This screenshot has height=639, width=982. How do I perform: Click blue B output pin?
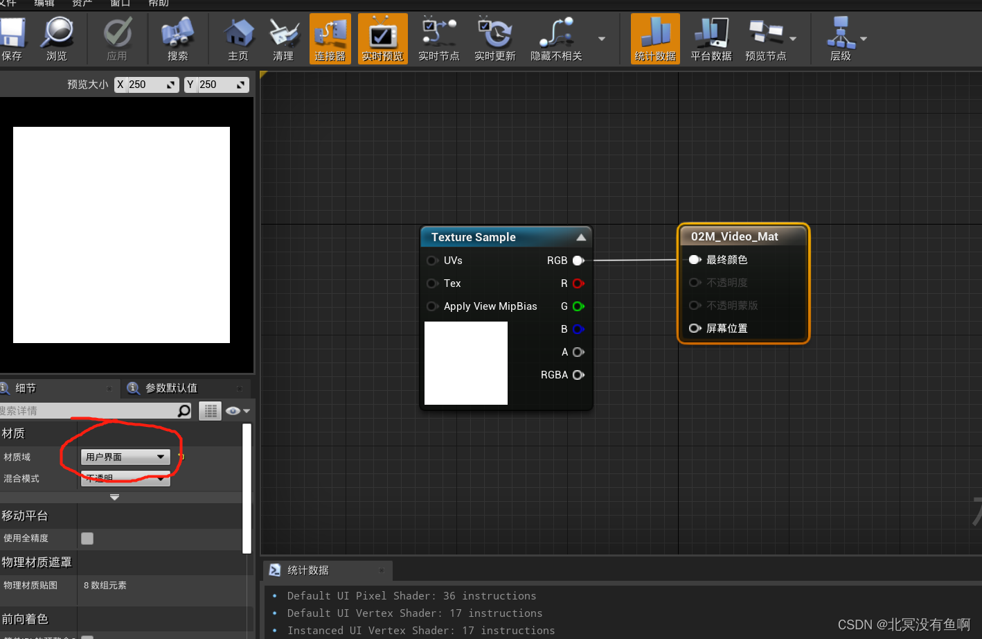click(578, 329)
